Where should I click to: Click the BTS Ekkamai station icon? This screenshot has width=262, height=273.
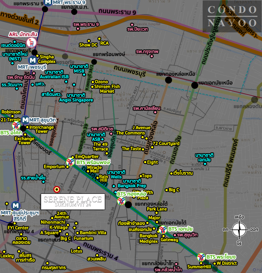pos(163,230)
